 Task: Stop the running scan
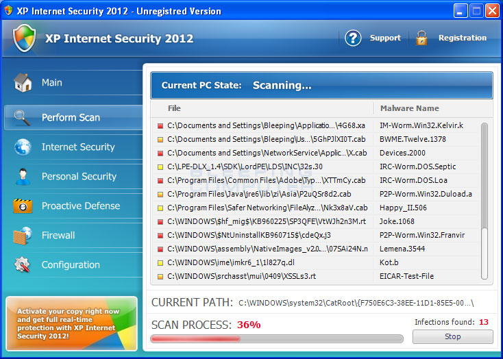pyautogui.click(x=453, y=336)
